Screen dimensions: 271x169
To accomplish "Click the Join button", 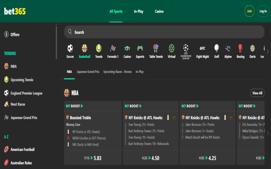I will [x=249, y=11].
